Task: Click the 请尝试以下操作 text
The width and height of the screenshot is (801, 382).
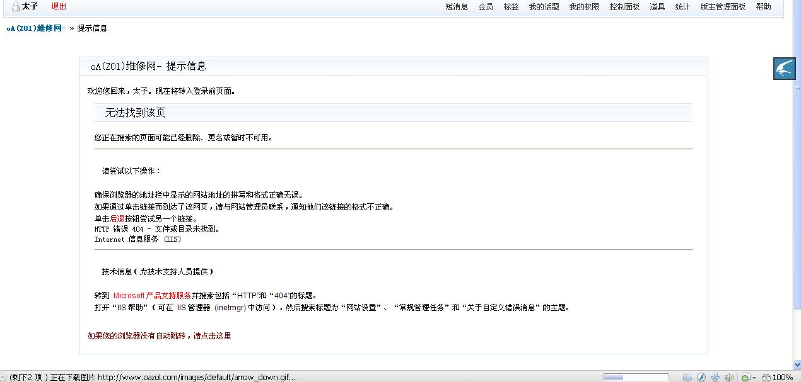Action: tap(131, 171)
